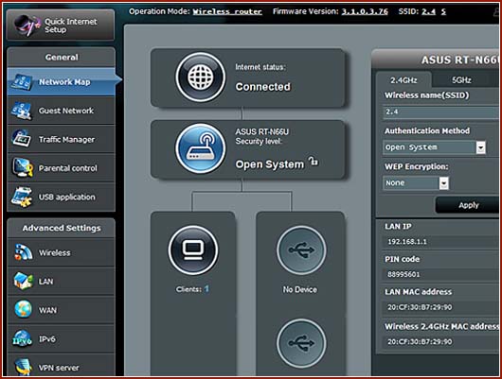Click the Wireless name (SSID) input field
Screen dimensions: 502x379
coord(441,112)
